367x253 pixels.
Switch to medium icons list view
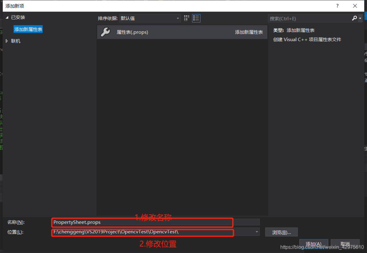(196, 18)
